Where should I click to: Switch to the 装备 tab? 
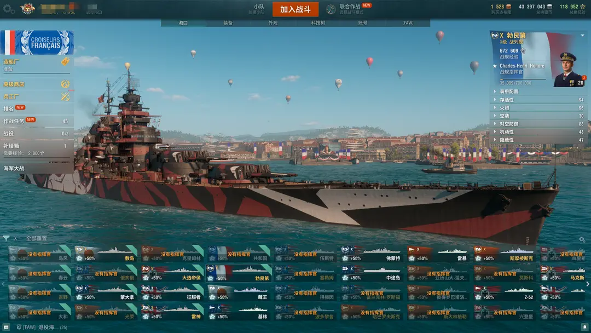point(228,23)
